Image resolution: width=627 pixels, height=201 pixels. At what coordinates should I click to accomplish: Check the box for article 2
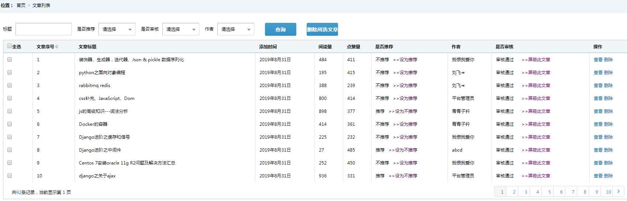coord(10,72)
